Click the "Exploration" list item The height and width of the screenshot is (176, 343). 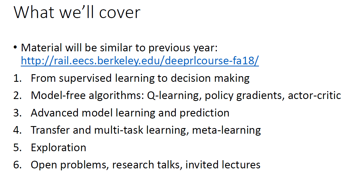point(58,148)
